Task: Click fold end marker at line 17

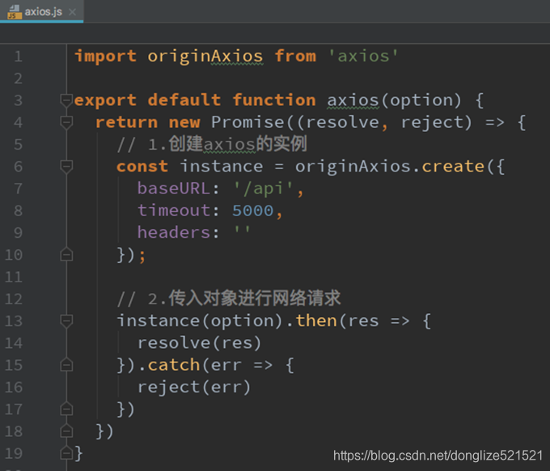Action: [x=66, y=409]
